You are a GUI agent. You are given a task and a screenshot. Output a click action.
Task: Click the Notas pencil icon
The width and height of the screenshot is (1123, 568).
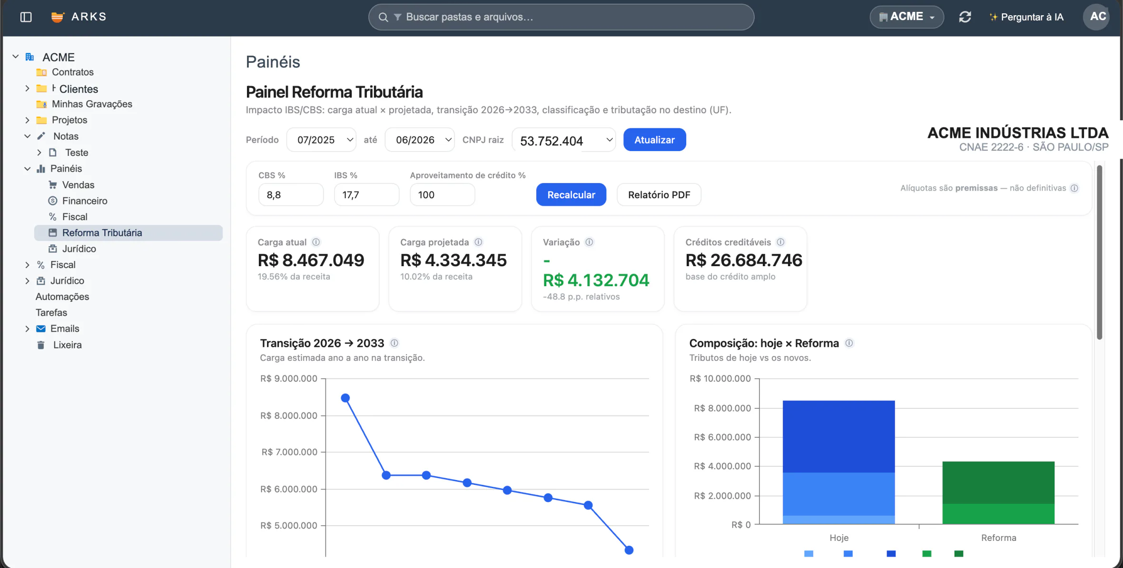click(41, 136)
